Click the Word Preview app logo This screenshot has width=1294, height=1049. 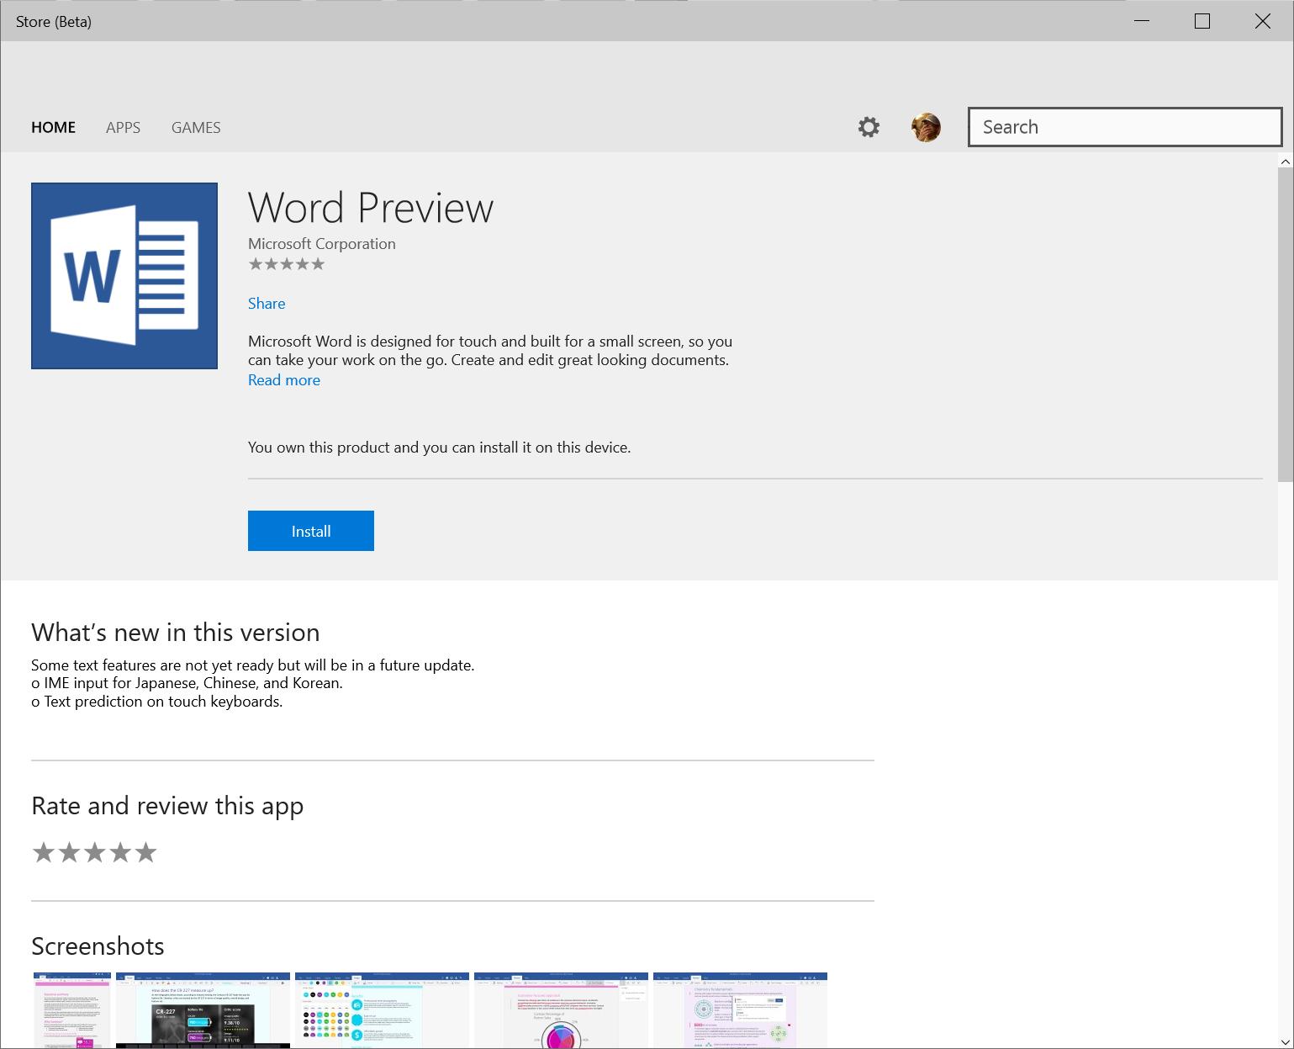(124, 276)
